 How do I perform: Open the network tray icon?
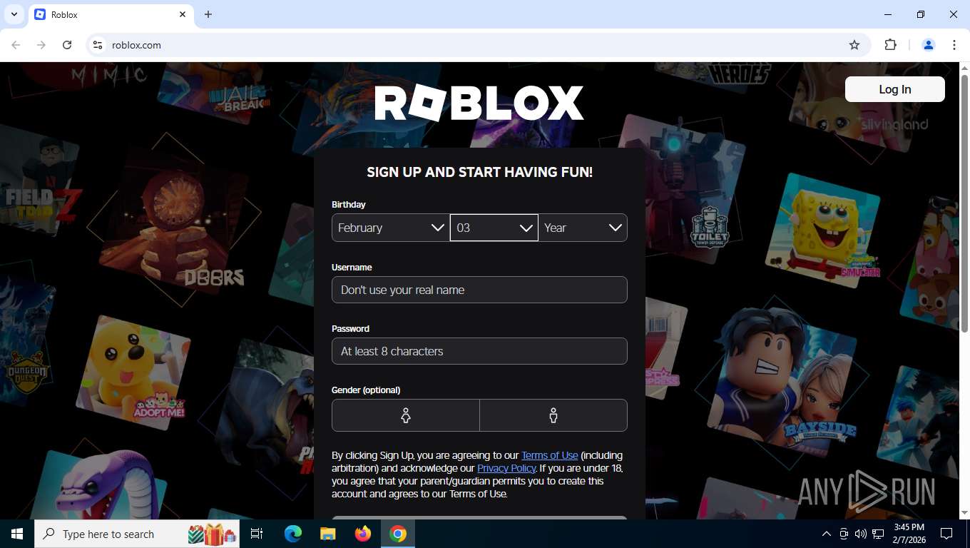click(878, 534)
